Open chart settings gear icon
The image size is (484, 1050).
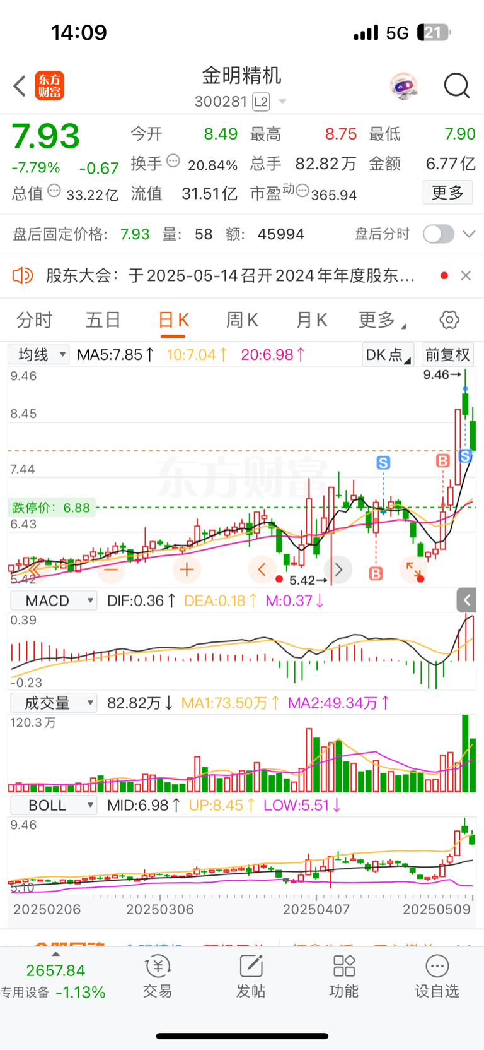point(449,319)
